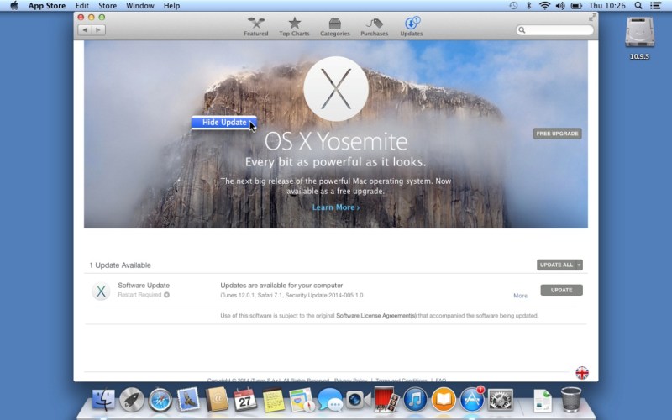Click the Software Update X icon
The height and width of the screenshot is (420, 672).
101,291
